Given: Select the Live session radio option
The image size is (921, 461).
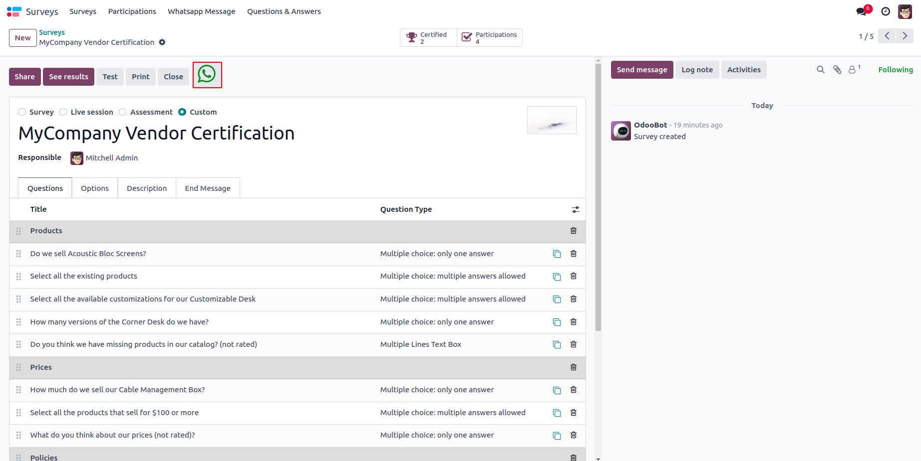Looking at the screenshot, I should [63, 112].
